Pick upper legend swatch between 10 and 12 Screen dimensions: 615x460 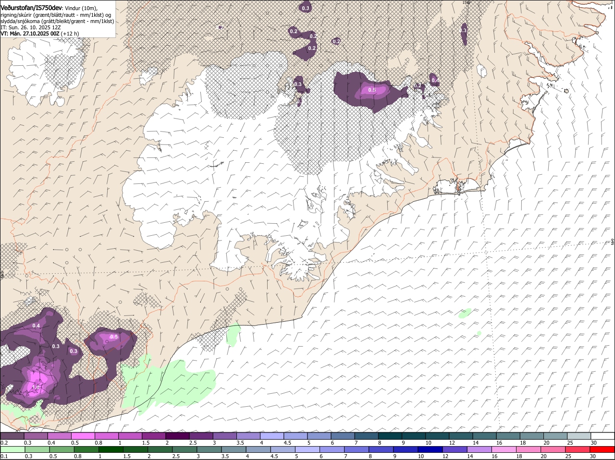pos(437,436)
